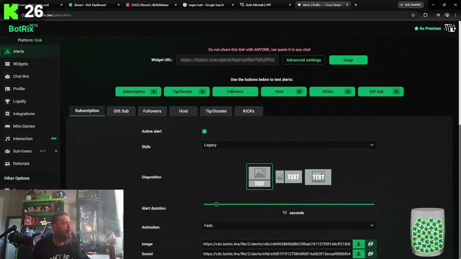Open a new browser tab
The height and width of the screenshot is (259, 461).
tap(355, 5)
